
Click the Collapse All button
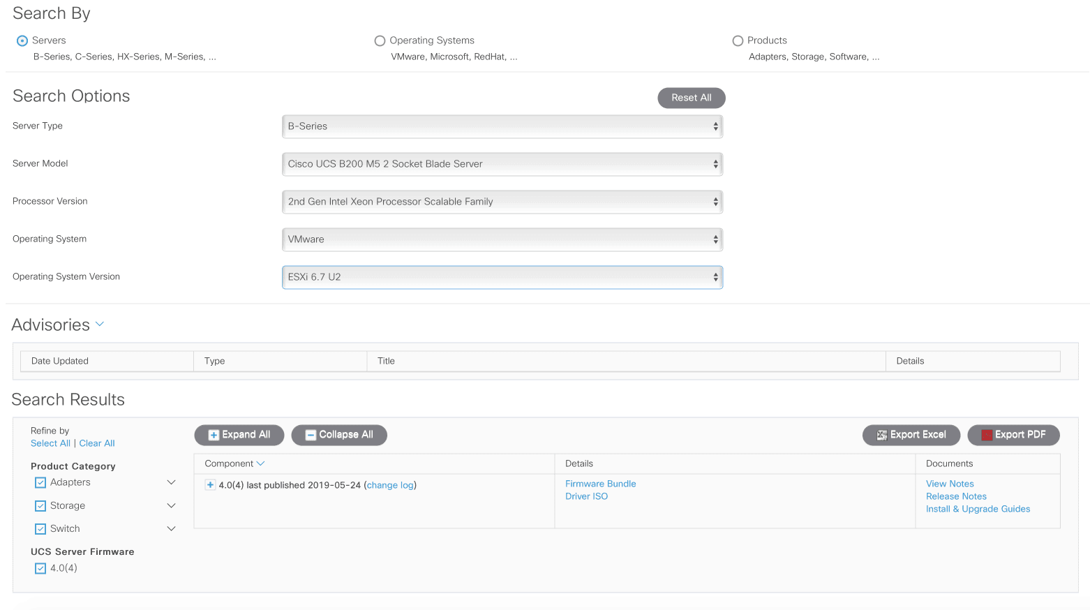pyautogui.click(x=339, y=435)
